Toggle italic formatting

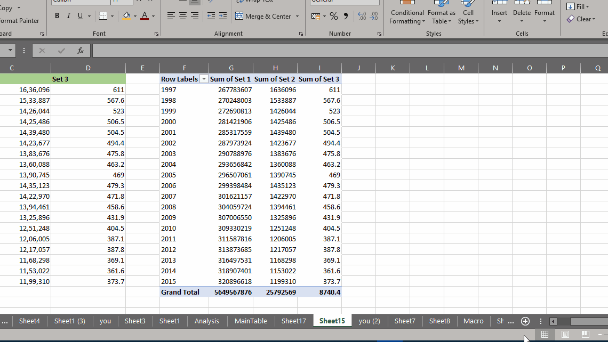point(69,16)
